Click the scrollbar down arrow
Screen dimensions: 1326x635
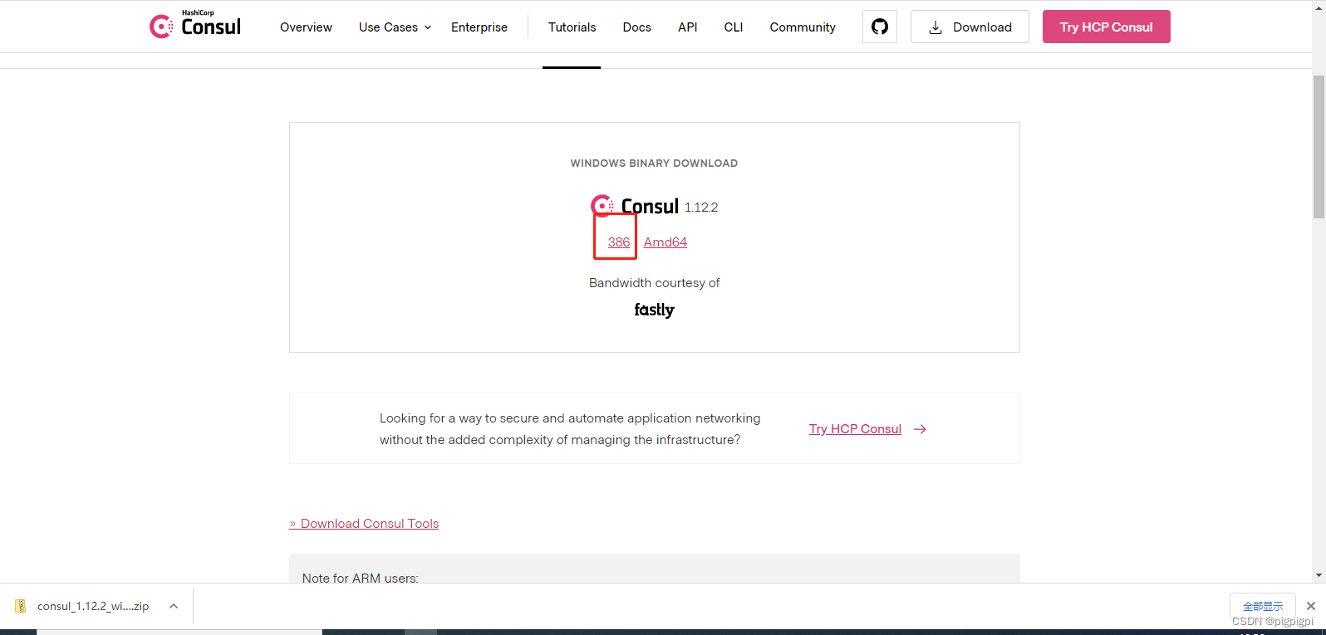(x=1319, y=575)
